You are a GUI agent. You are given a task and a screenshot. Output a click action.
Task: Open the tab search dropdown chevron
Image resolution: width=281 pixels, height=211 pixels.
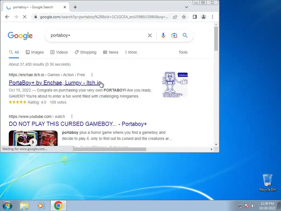[x=187, y=7]
